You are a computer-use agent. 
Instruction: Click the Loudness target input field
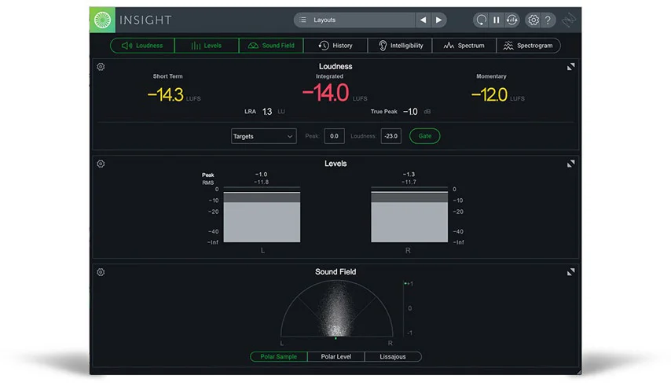pos(391,136)
